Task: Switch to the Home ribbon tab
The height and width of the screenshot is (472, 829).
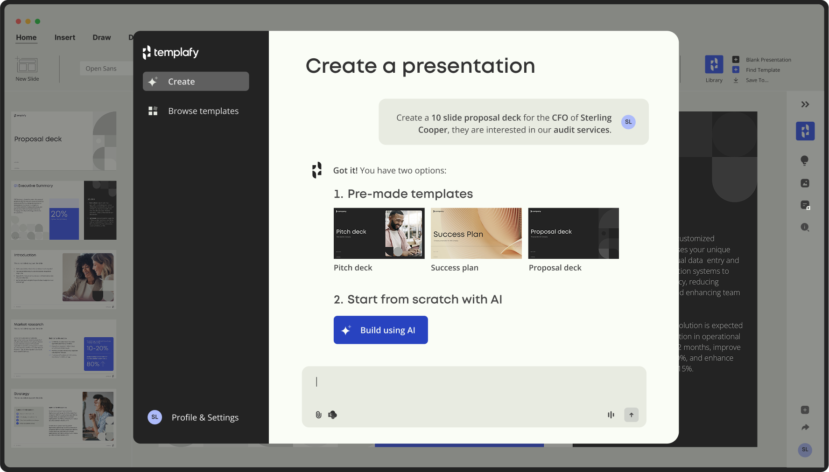Action: pyautogui.click(x=26, y=37)
